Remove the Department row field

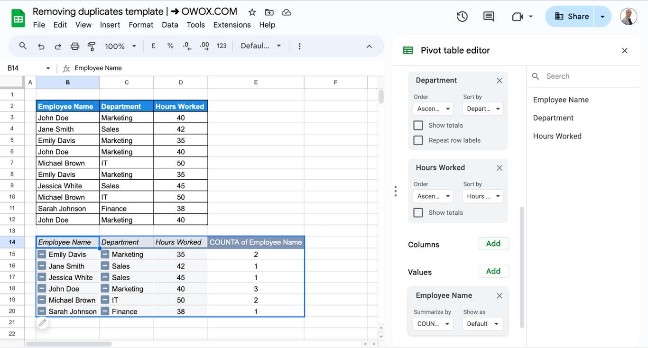[500, 81]
